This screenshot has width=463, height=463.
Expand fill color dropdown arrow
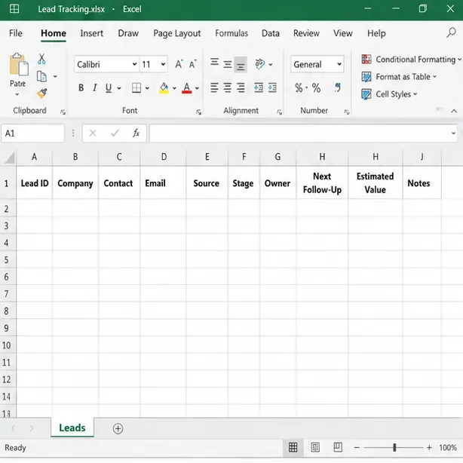coord(174,88)
